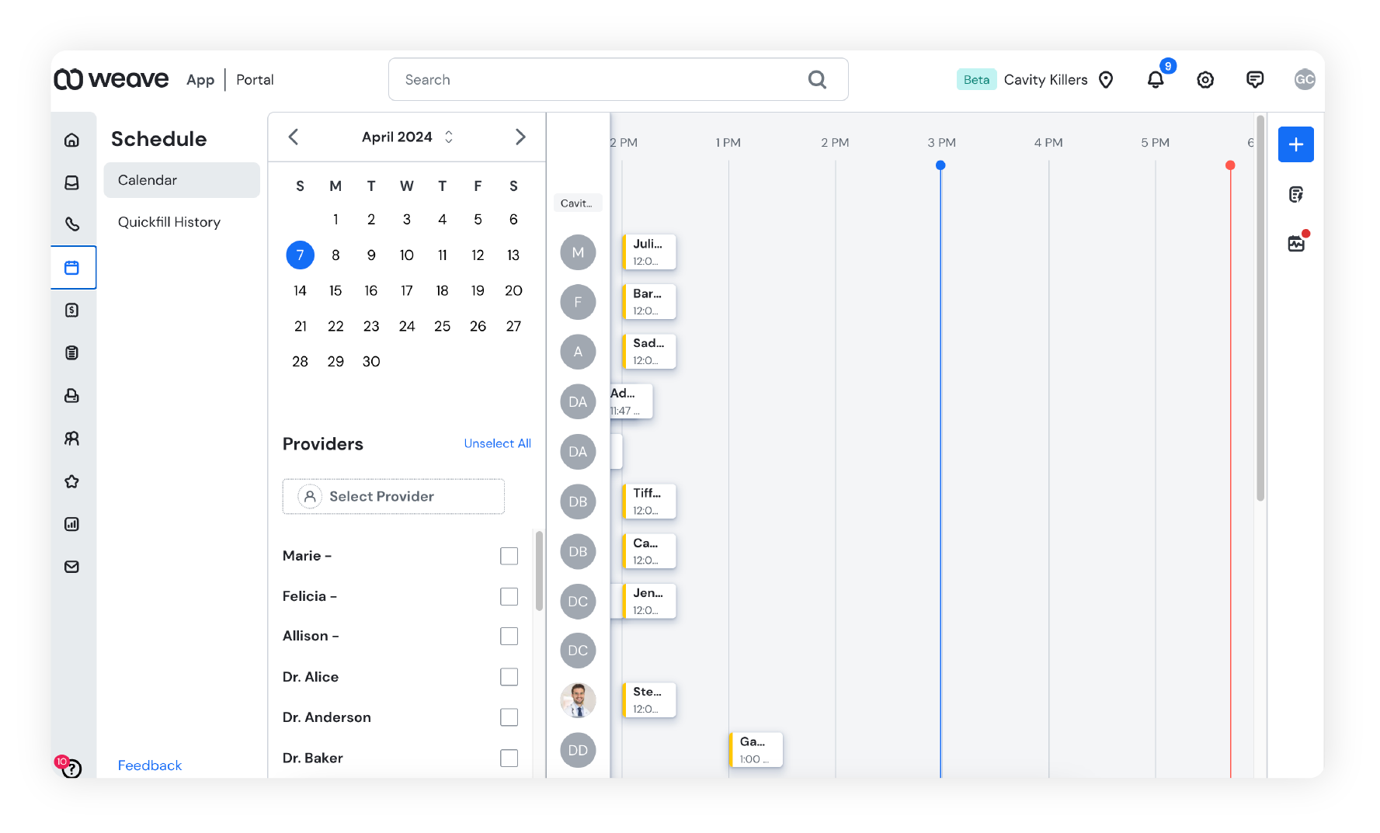The image size is (1380, 833).
Task: Open the notifications bell icon
Action: (1155, 79)
